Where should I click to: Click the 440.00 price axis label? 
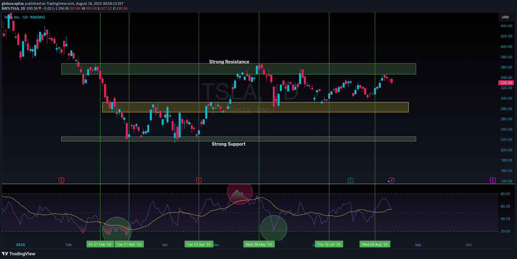(x=506, y=26)
